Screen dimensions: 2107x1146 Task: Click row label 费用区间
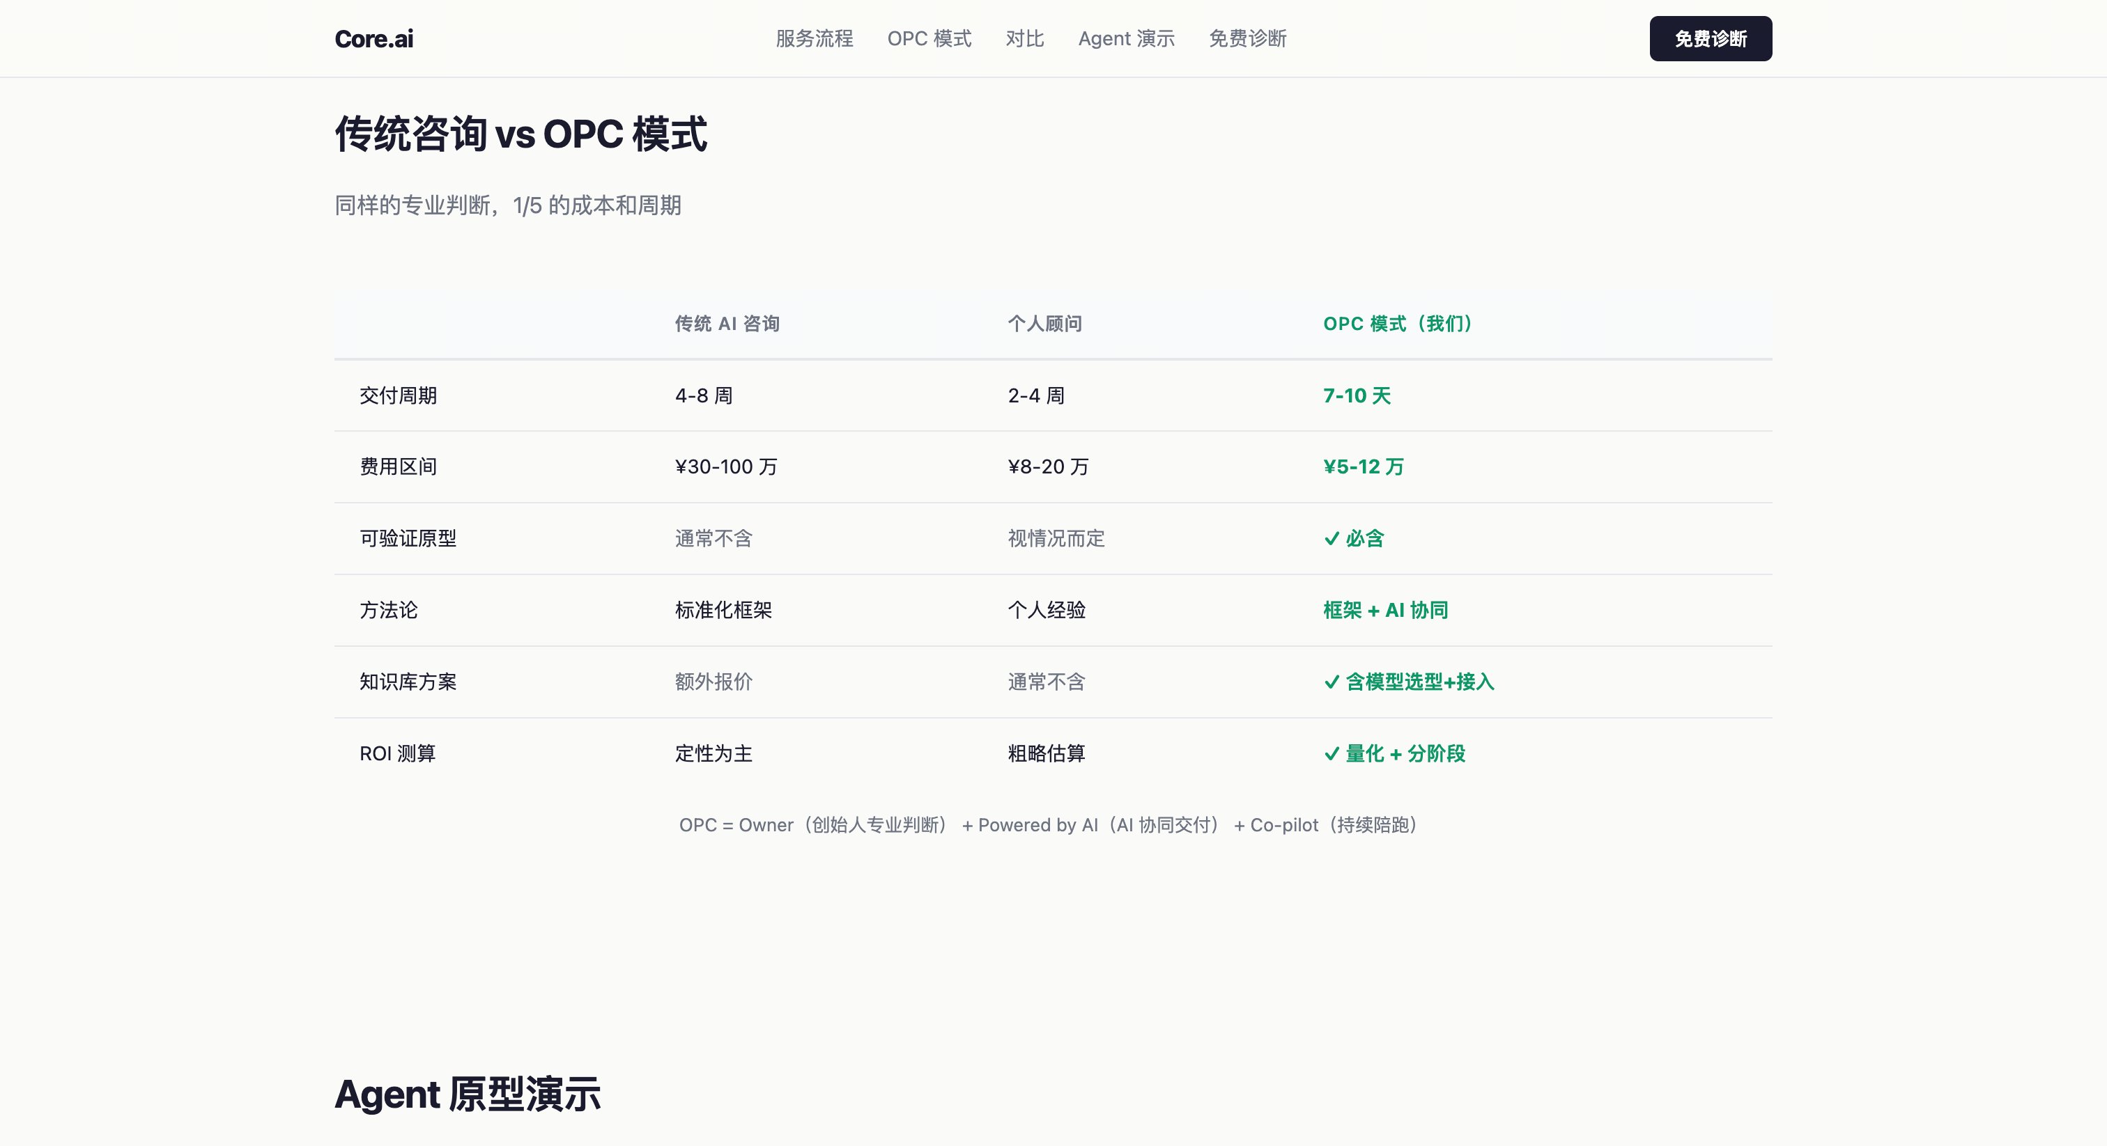pos(399,466)
